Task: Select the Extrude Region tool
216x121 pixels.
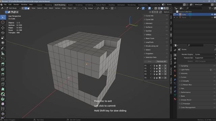Action: (x=3, y=64)
